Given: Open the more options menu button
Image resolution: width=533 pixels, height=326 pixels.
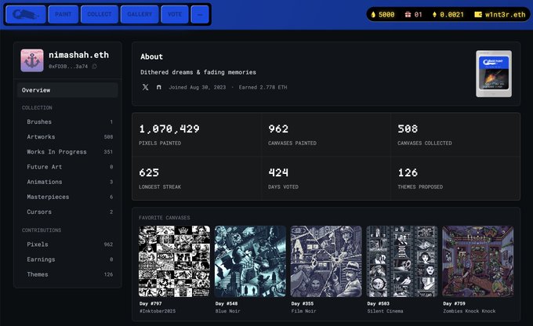Looking at the screenshot, I should (200, 14).
